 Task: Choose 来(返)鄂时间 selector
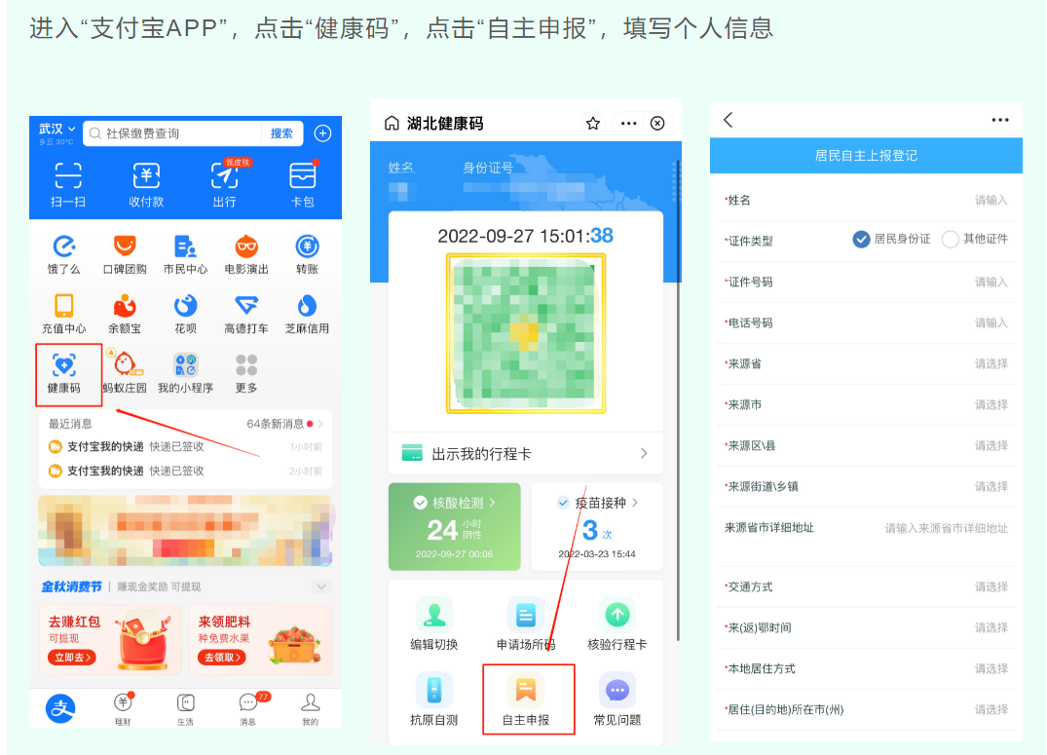click(866, 627)
